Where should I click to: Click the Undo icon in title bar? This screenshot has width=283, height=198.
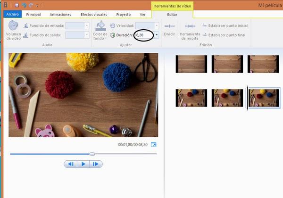[24, 5]
